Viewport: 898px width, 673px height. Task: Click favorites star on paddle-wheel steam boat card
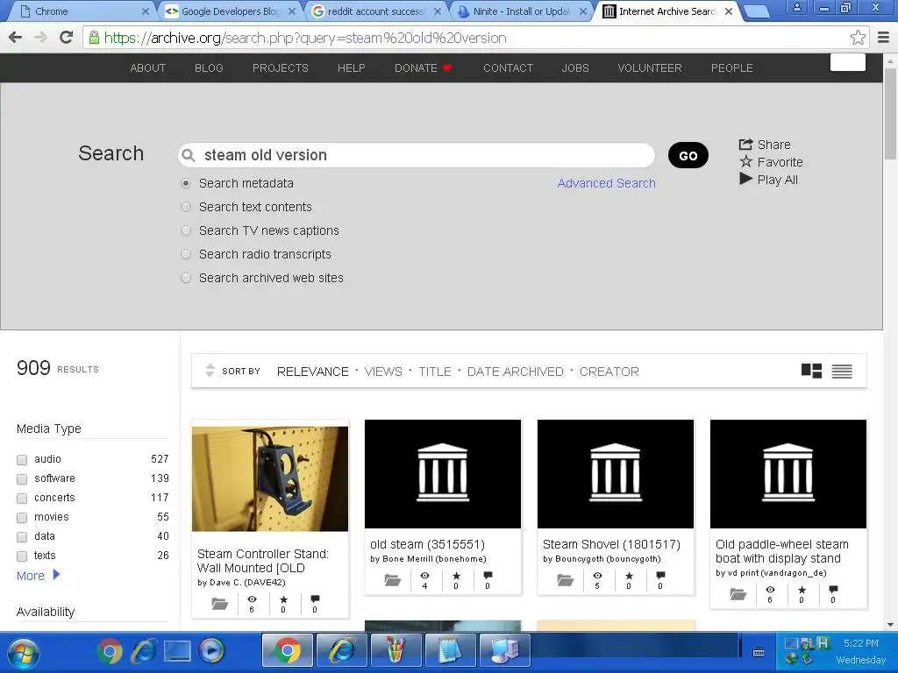(x=802, y=590)
